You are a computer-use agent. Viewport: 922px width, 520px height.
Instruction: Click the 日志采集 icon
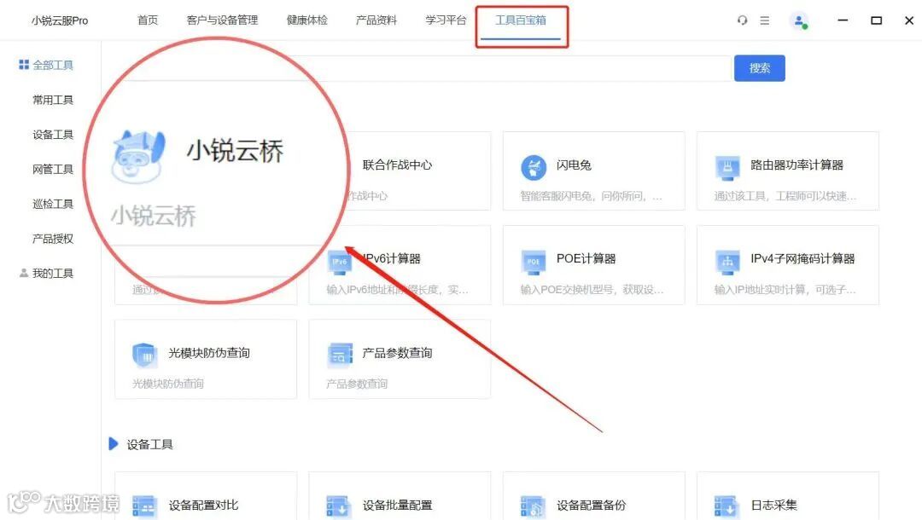727,506
